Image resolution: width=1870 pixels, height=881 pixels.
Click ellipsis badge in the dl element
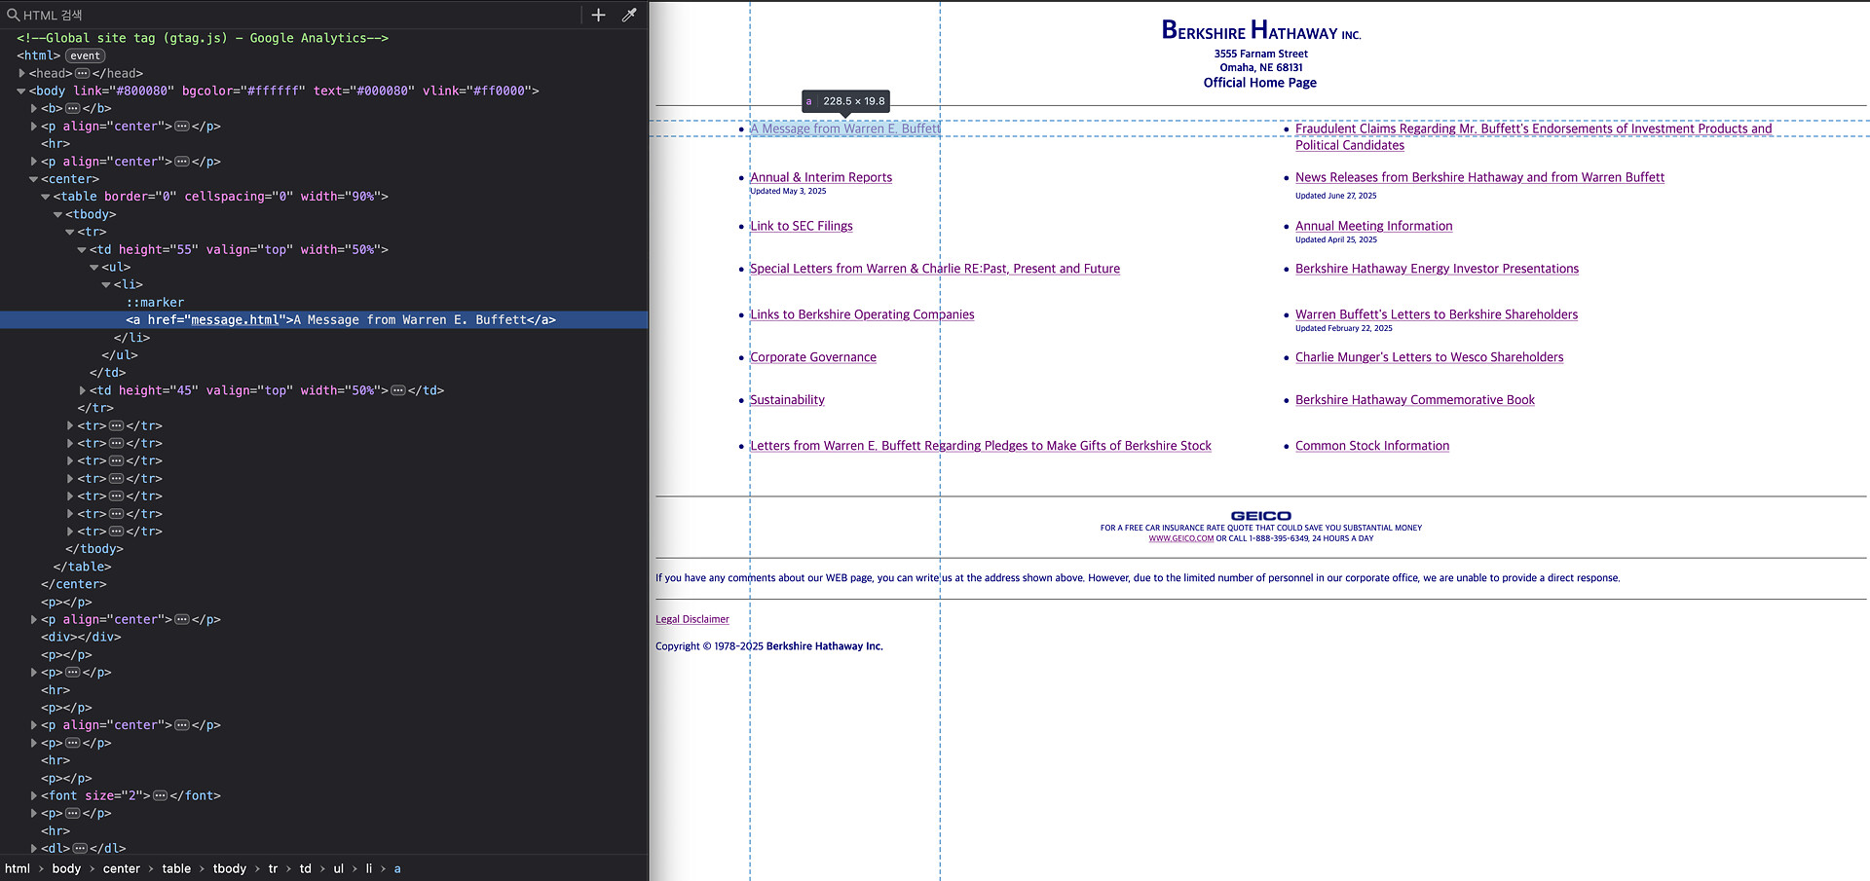pos(80,848)
